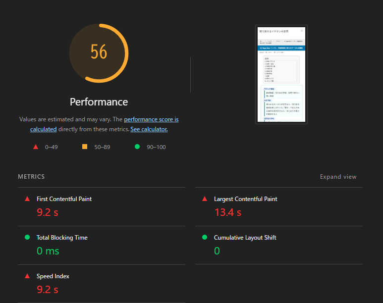Click the red triangle 0–49 legend icon
The image size is (383, 303).
35,147
